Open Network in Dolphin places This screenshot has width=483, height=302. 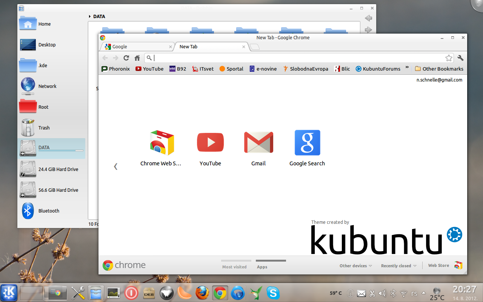[52, 86]
